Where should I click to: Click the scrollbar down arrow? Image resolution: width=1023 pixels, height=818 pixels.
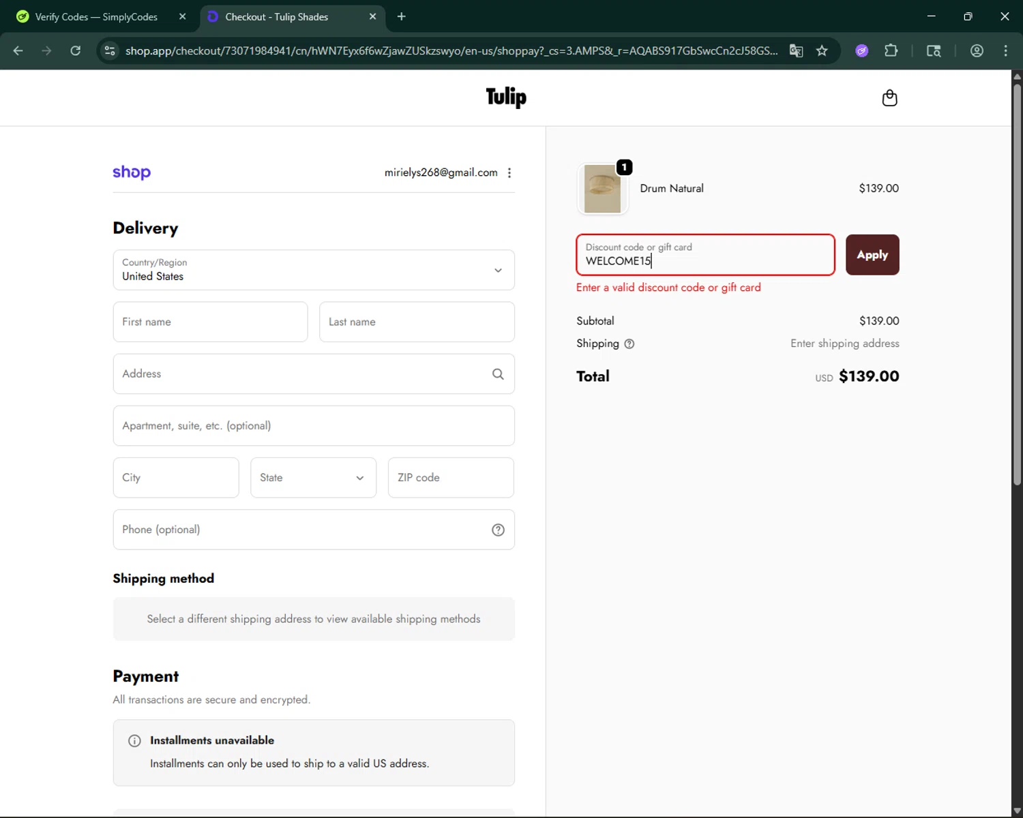click(1017, 811)
